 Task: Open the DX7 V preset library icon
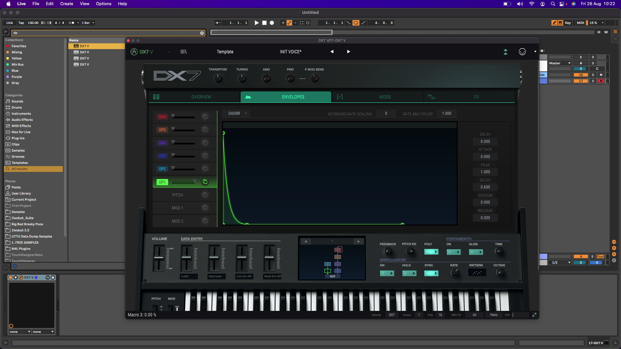click(183, 52)
